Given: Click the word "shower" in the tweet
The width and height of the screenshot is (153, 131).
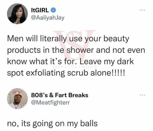Looking at the screenshot, I should point(80,50).
